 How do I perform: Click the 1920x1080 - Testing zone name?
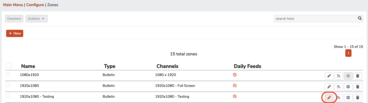tap(37, 97)
